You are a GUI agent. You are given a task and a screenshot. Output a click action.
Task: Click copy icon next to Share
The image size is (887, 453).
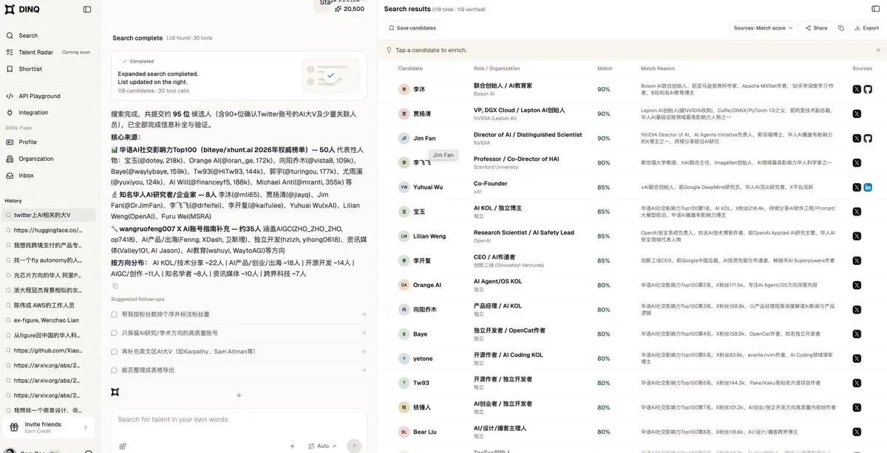(x=841, y=28)
